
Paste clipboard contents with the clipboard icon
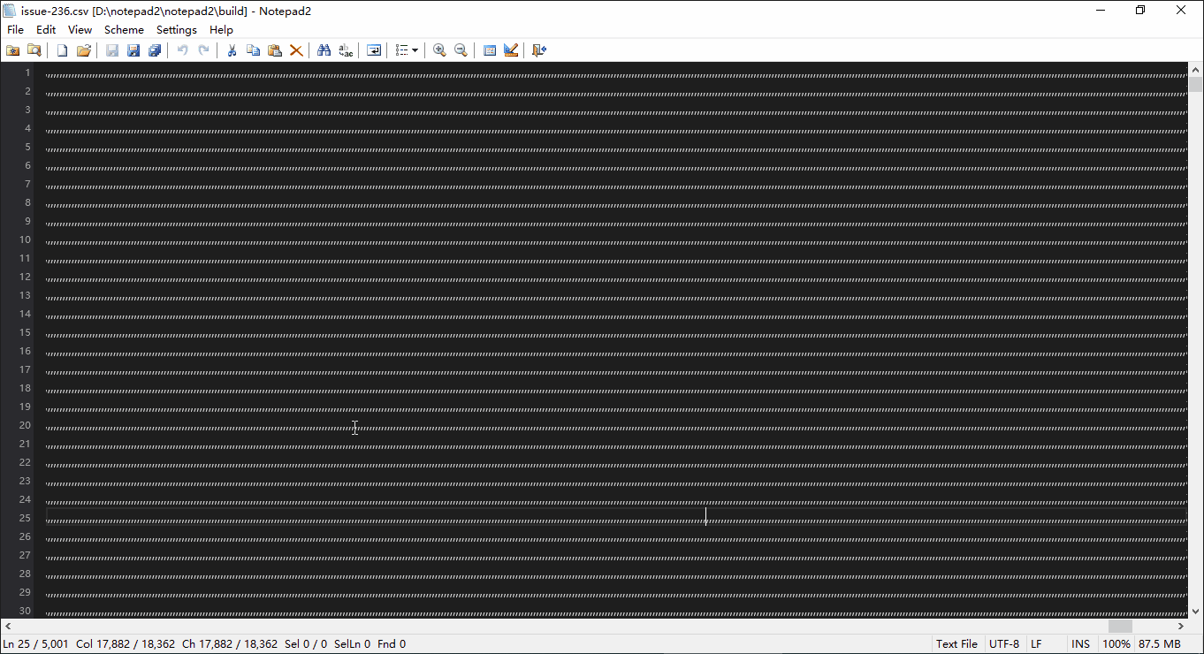(x=275, y=50)
